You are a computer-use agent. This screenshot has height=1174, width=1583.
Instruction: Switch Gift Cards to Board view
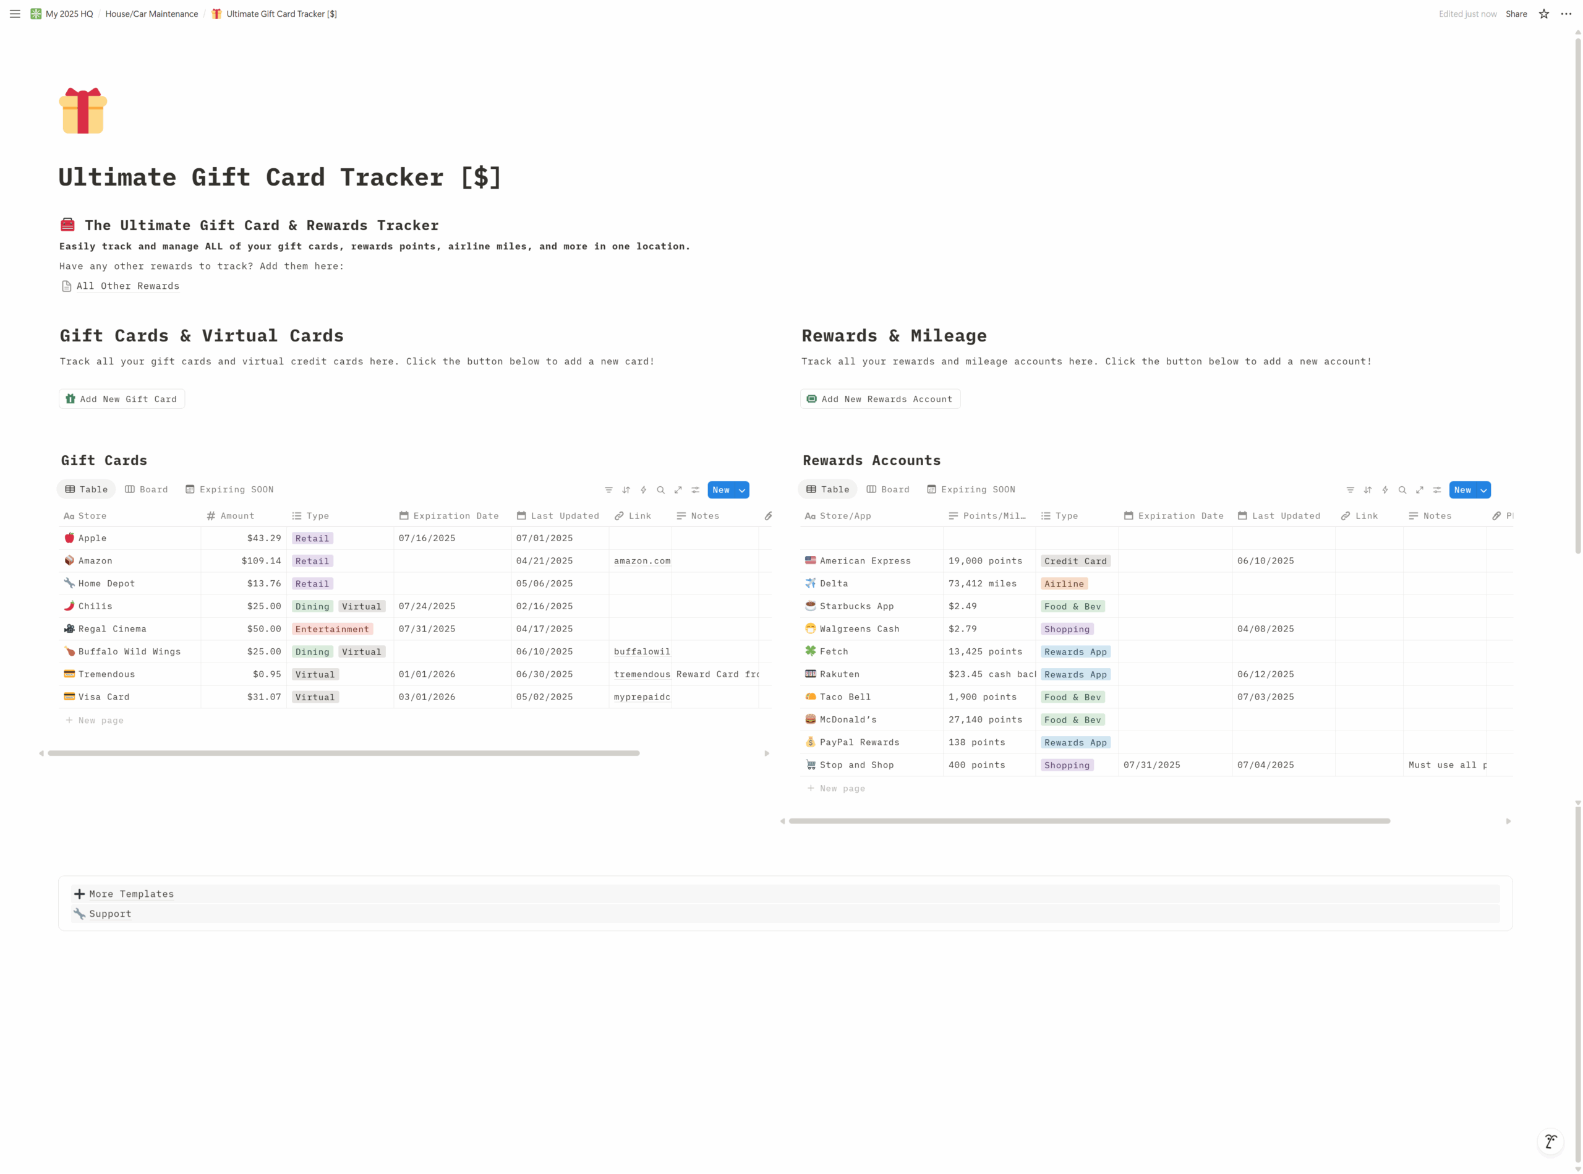click(147, 490)
